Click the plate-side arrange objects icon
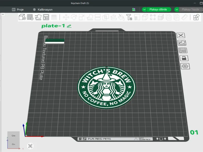The image size is (203, 152). (183, 50)
